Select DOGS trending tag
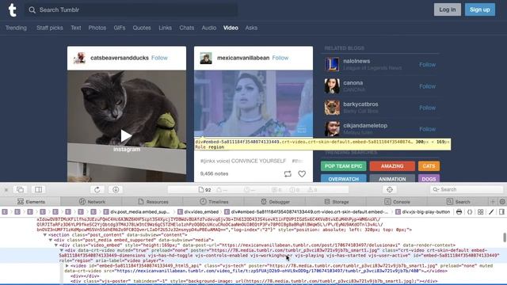Screen dimensions: 507x285 click(429, 178)
